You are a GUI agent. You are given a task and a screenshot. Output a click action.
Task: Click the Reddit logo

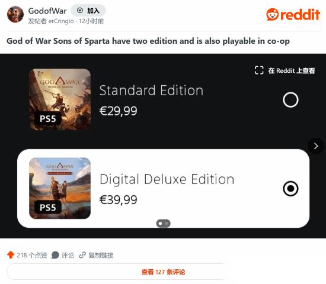click(x=293, y=14)
